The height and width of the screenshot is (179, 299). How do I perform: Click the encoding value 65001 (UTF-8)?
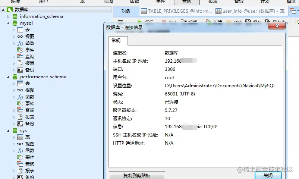[x=180, y=94]
